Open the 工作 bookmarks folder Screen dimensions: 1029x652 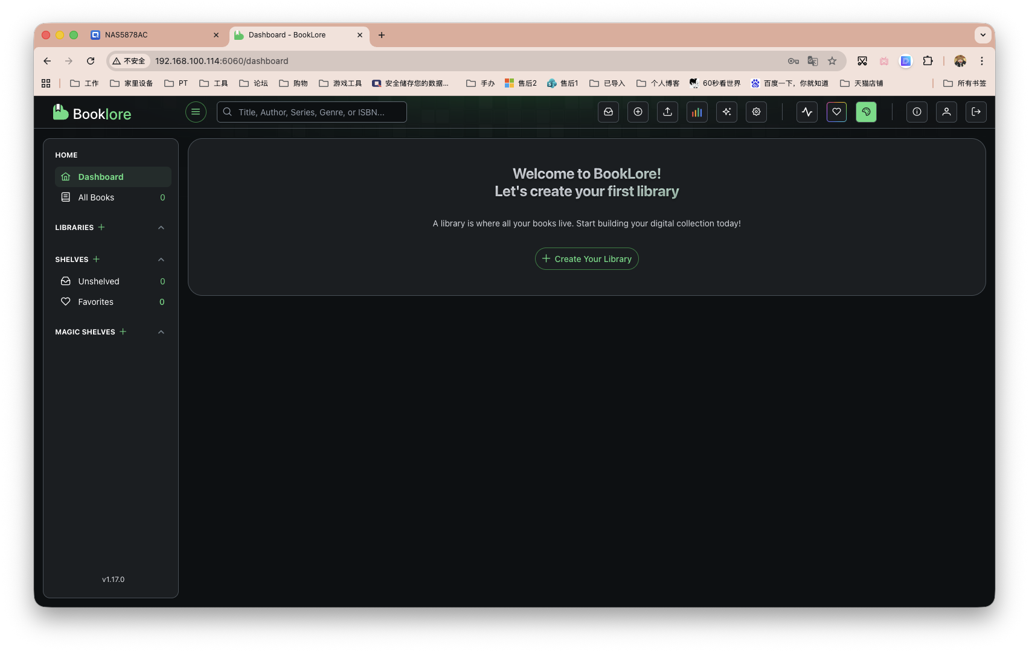tap(85, 83)
